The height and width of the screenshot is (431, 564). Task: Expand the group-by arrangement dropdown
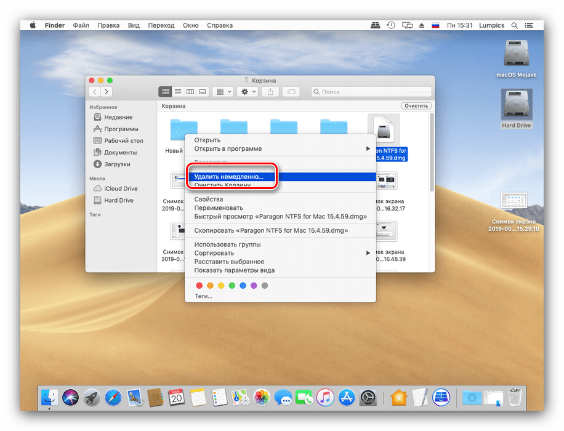point(223,92)
